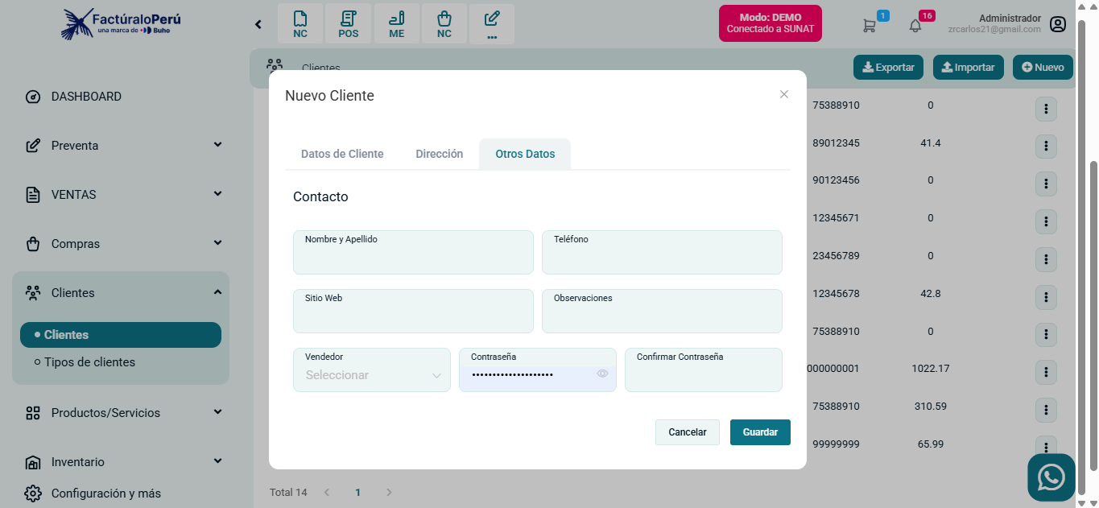Viewport: 1099px width, 508px height.
Task: Open the shopping cart icon with badge
Action: 870,25
